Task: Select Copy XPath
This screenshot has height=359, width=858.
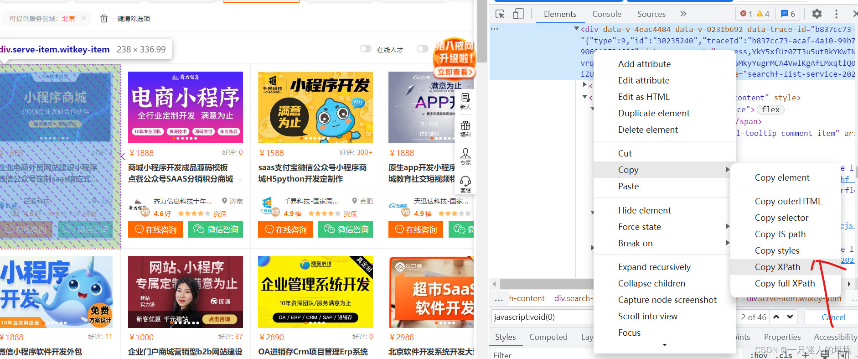Action: [x=786, y=267]
